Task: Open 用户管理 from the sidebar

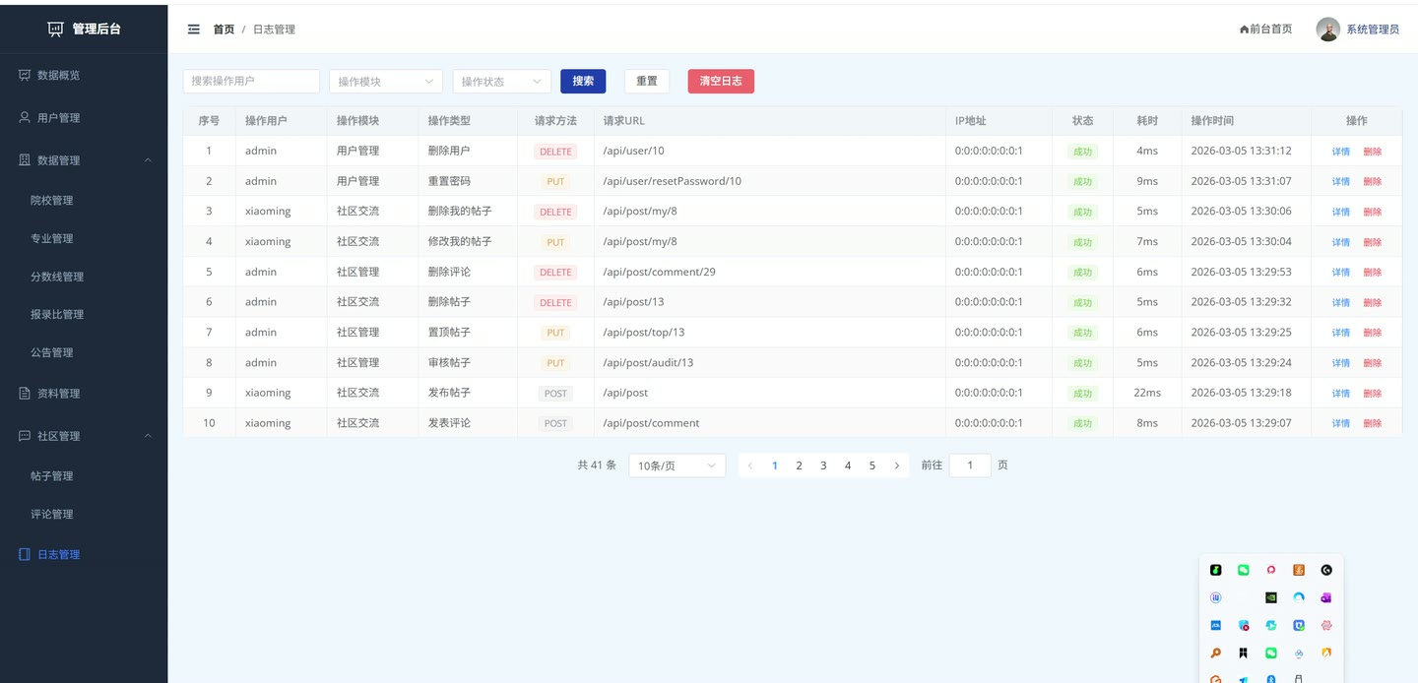Action: (84, 118)
